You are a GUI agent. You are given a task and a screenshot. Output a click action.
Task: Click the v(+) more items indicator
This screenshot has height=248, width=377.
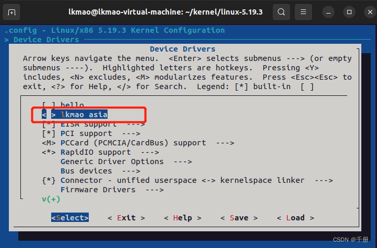coord(51,199)
